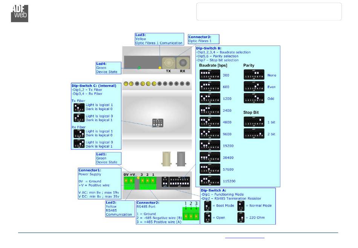This screenshot has height=248, width=358.
Task: Click the TX fiber connector on device
Action: click(169, 63)
